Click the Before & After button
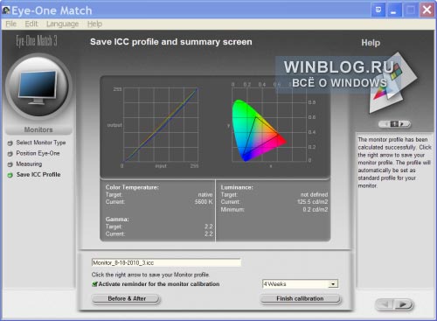Viewport: 437px width, 321px height. tap(126, 298)
